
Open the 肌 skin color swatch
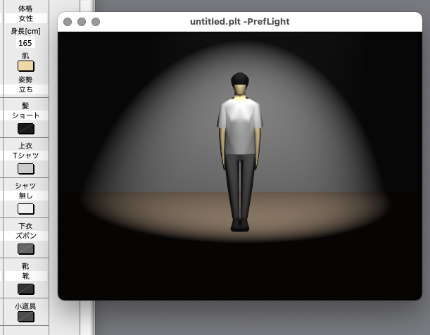[26, 66]
